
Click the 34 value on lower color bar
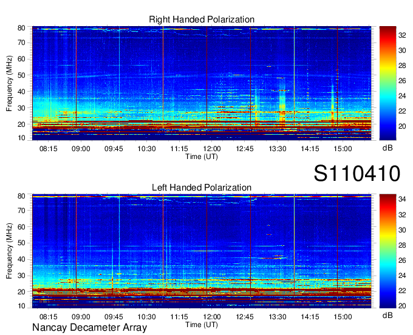point(402,200)
